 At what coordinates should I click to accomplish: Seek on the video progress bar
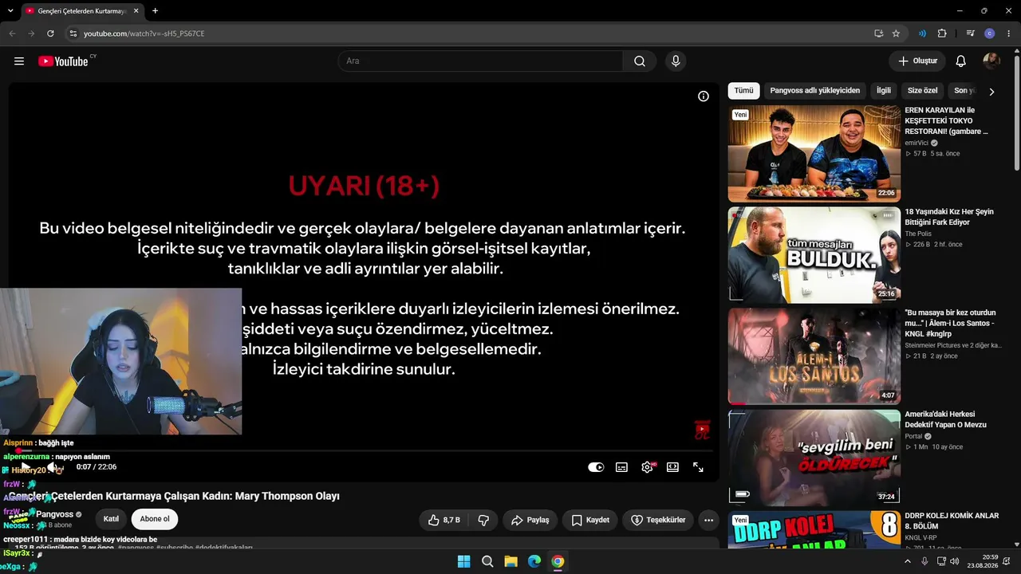pos(364,451)
